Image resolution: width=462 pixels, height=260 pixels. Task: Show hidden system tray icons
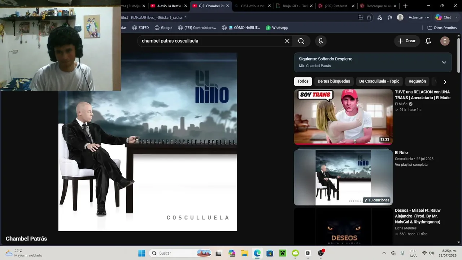tap(384, 253)
